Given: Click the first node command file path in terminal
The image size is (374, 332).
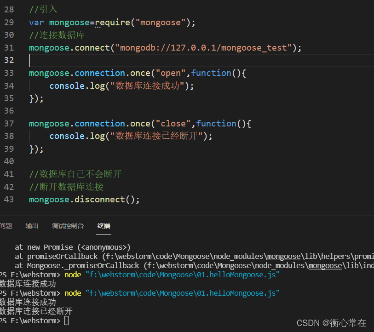Looking at the screenshot, I should pos(183,275).
